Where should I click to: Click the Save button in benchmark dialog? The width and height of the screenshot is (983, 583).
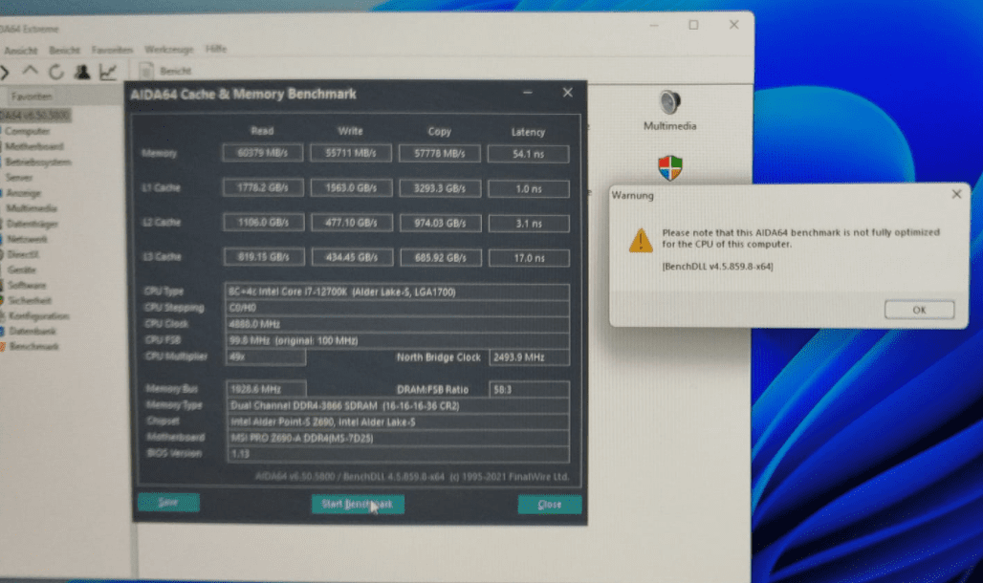click(168, 503)
